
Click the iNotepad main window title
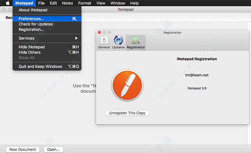click(125, 10)
